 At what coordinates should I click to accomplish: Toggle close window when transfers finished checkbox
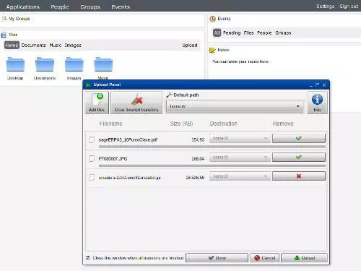pos(88,258)
